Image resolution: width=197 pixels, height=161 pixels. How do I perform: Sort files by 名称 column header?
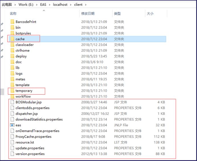click(13, 14)
